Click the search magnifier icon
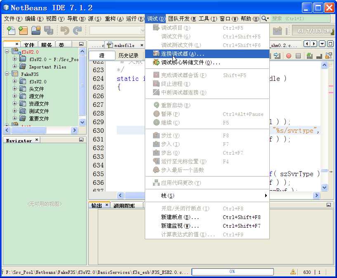This screenshot has width=337, height=278. [x=265, y=19]
